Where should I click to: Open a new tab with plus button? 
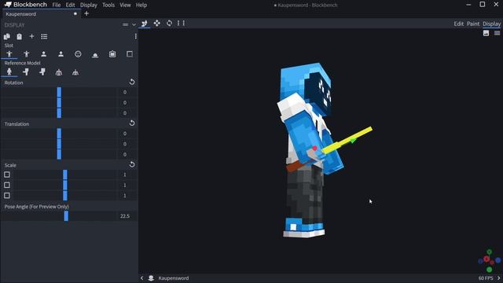pos(86,13)
